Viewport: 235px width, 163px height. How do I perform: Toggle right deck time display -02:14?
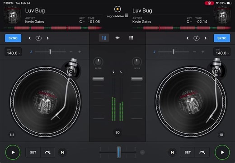(x=201, y=22)
